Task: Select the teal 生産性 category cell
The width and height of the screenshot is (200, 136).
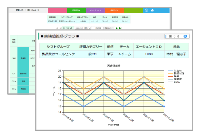Action: pos(23,58)
